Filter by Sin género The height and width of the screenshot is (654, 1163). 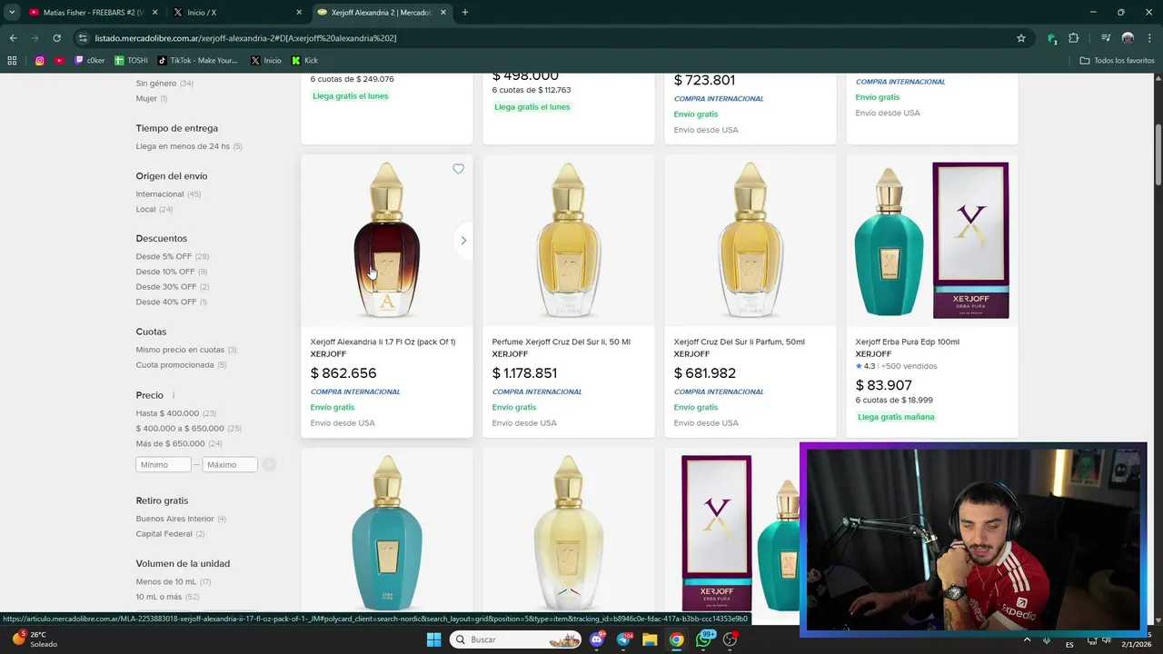click(164, 83)
